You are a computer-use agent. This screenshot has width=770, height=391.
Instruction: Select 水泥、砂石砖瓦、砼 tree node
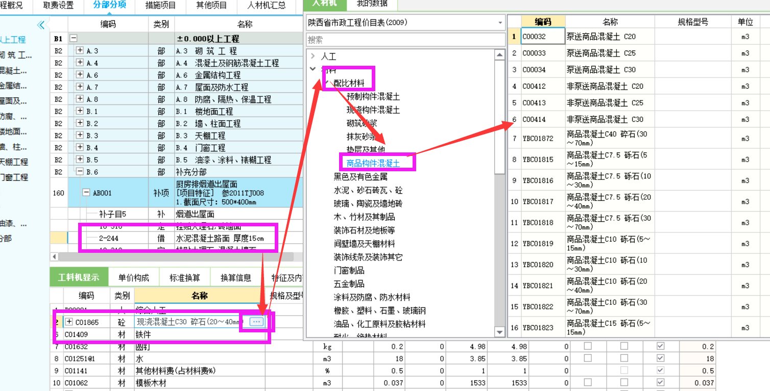(368, 190)
